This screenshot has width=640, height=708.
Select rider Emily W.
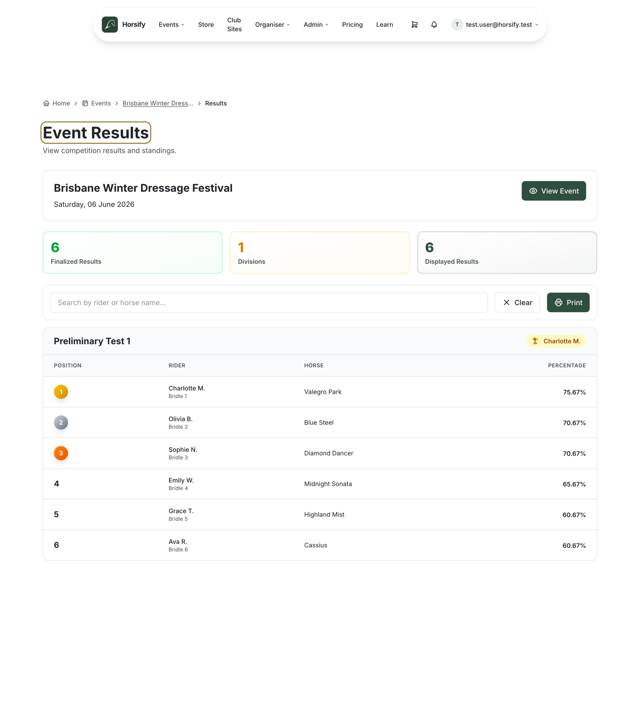[181, 480]
